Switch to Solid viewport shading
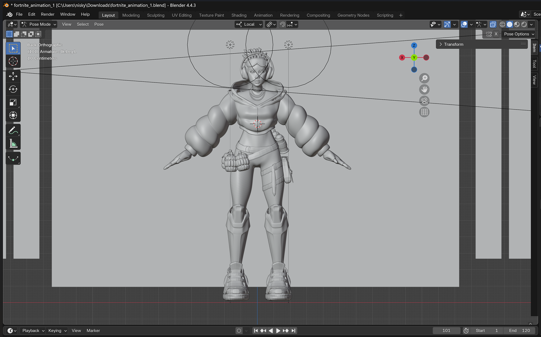The image size is (541, 337). (x=509, y=24)
